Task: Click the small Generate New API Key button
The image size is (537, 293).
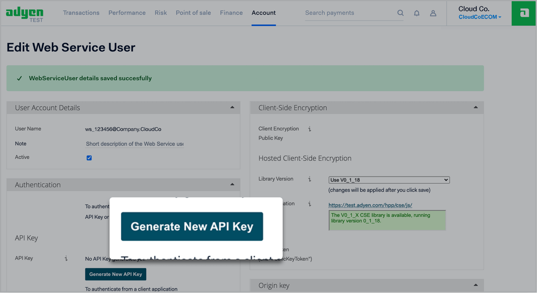Action: point(115,274)
